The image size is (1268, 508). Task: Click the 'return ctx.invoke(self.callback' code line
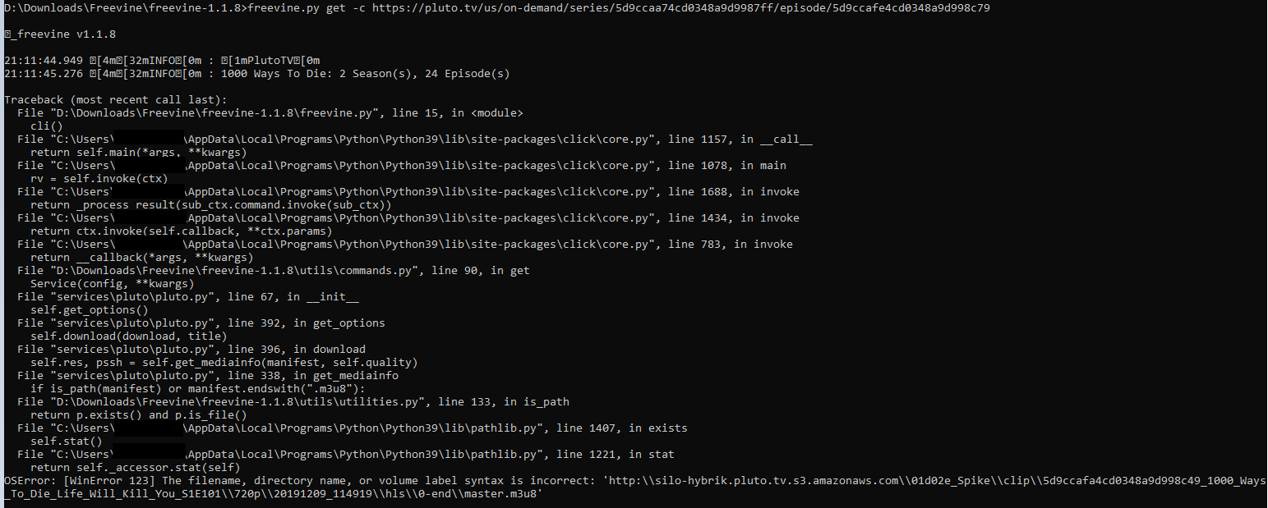point(181,231)
